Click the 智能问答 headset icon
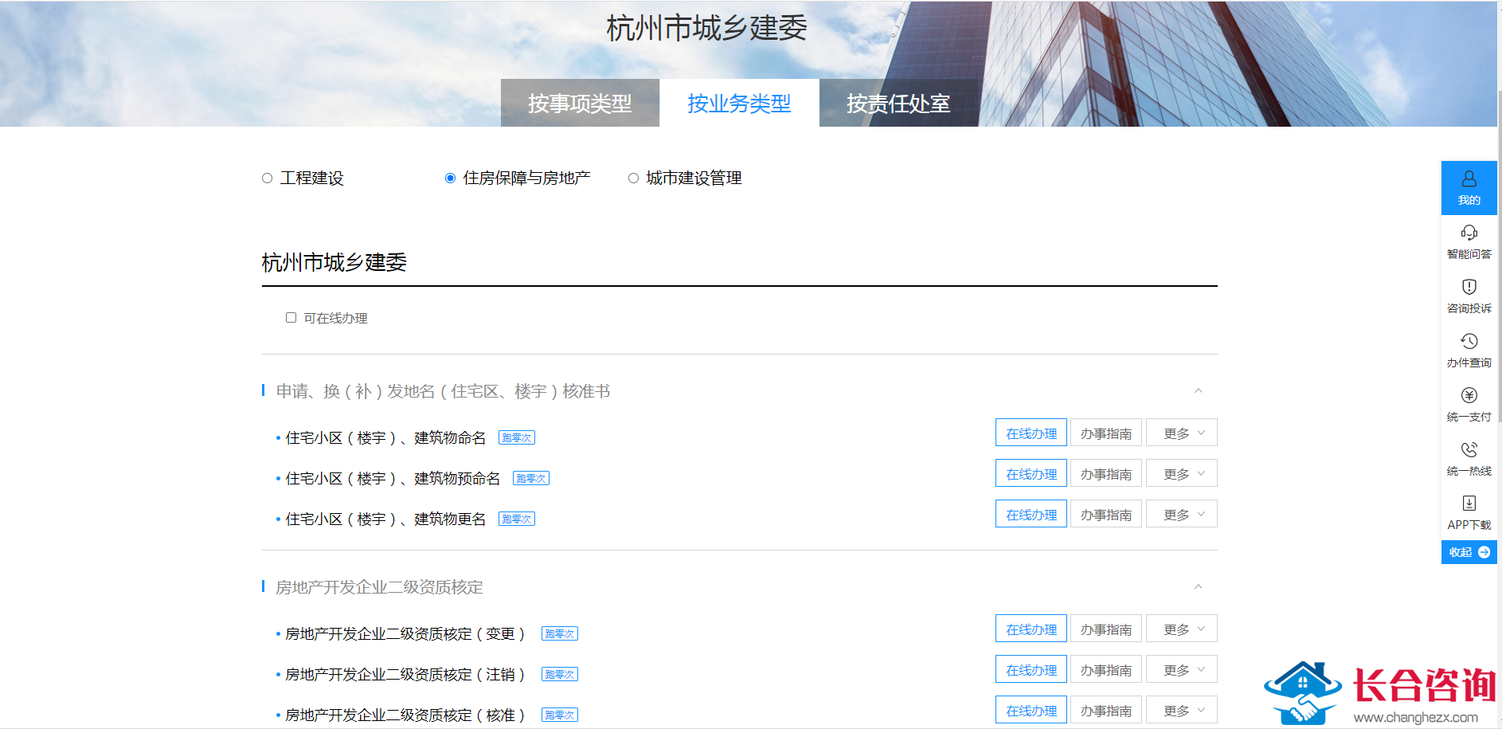1502x729 pixels. [1469, 233]
